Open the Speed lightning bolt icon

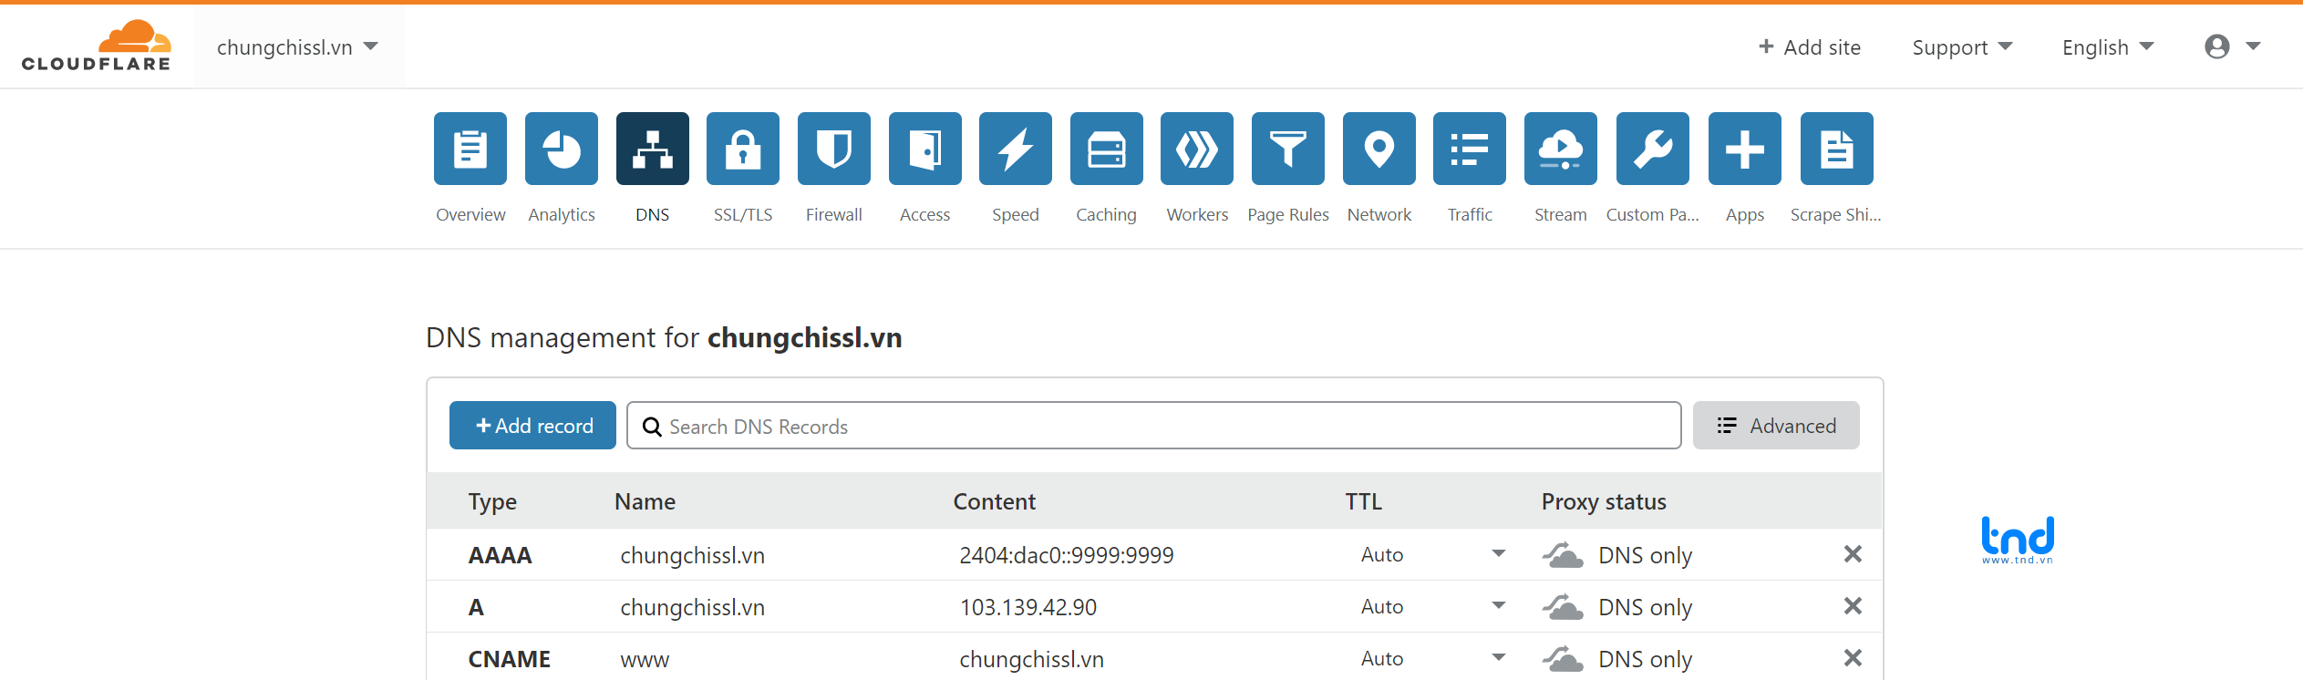point(1015,149)
